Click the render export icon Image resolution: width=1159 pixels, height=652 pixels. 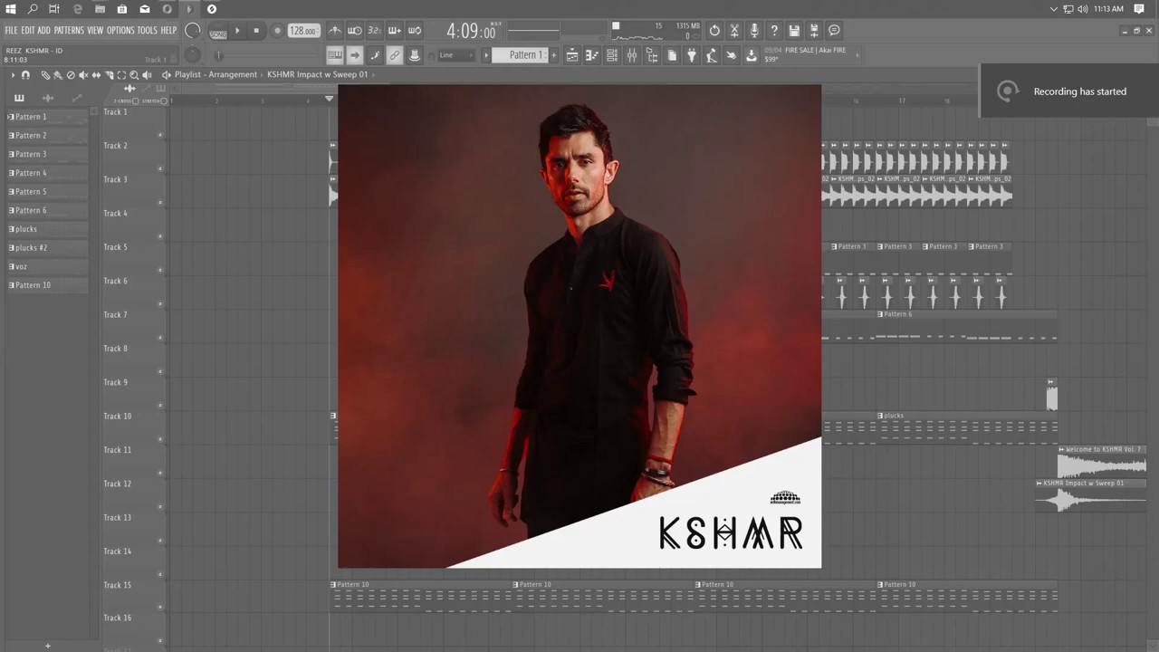(814, 31)
